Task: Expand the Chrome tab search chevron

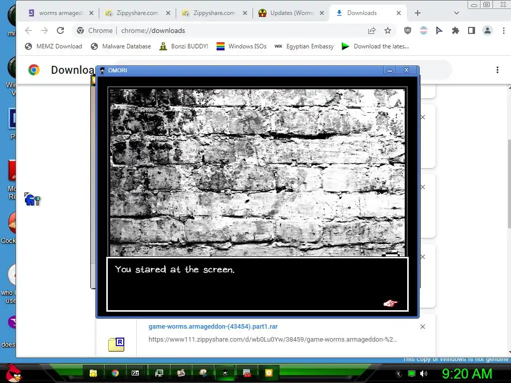Action: click(x=457, y=13)
